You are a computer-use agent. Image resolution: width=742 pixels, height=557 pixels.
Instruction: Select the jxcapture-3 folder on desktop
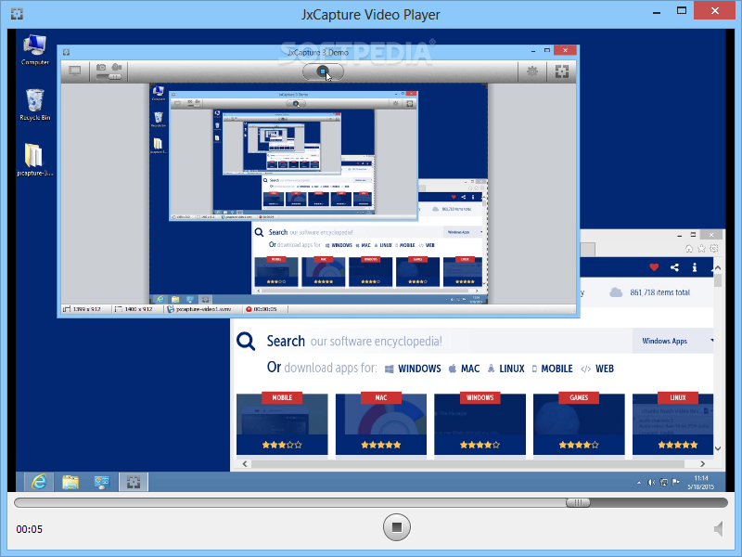click(x=34, y=160)
